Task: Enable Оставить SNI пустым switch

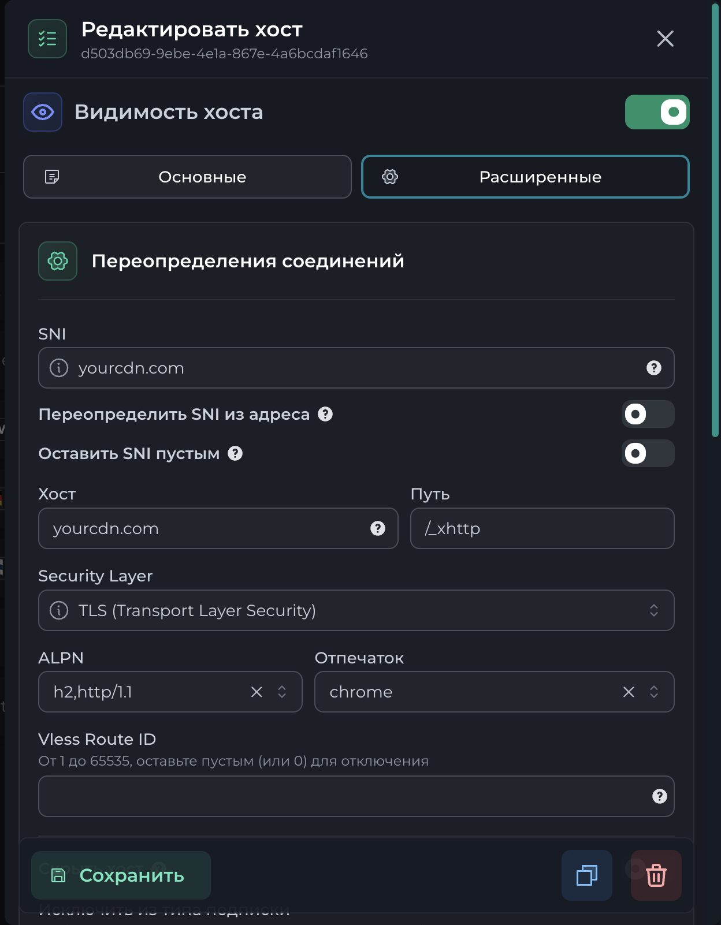Action: (648, 453)
